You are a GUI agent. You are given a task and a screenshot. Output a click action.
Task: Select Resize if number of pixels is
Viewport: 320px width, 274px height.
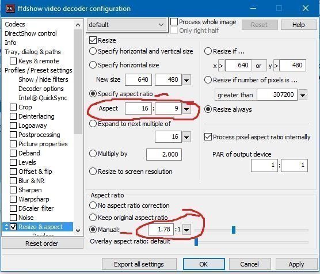[208, 80]
